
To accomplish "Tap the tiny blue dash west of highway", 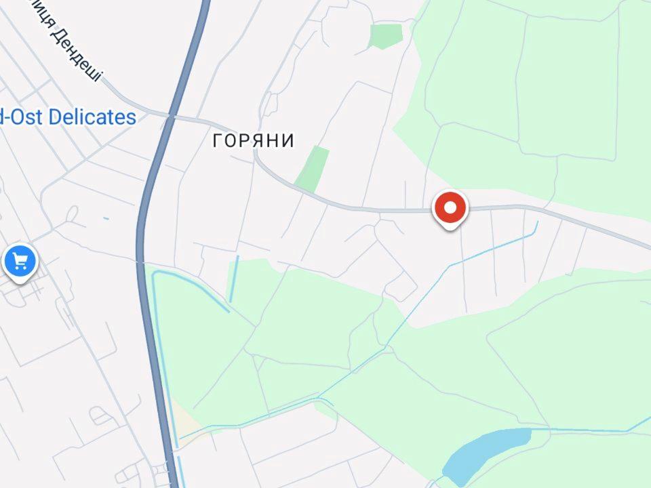I will point(106,219).
